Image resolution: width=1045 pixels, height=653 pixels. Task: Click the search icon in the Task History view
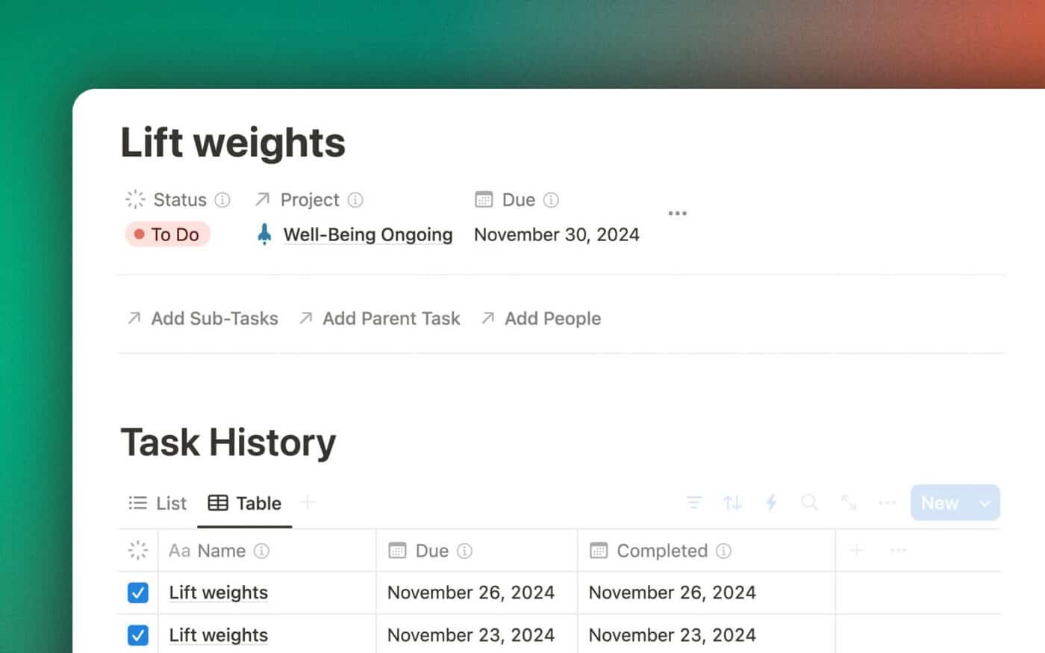coord(811,502)
